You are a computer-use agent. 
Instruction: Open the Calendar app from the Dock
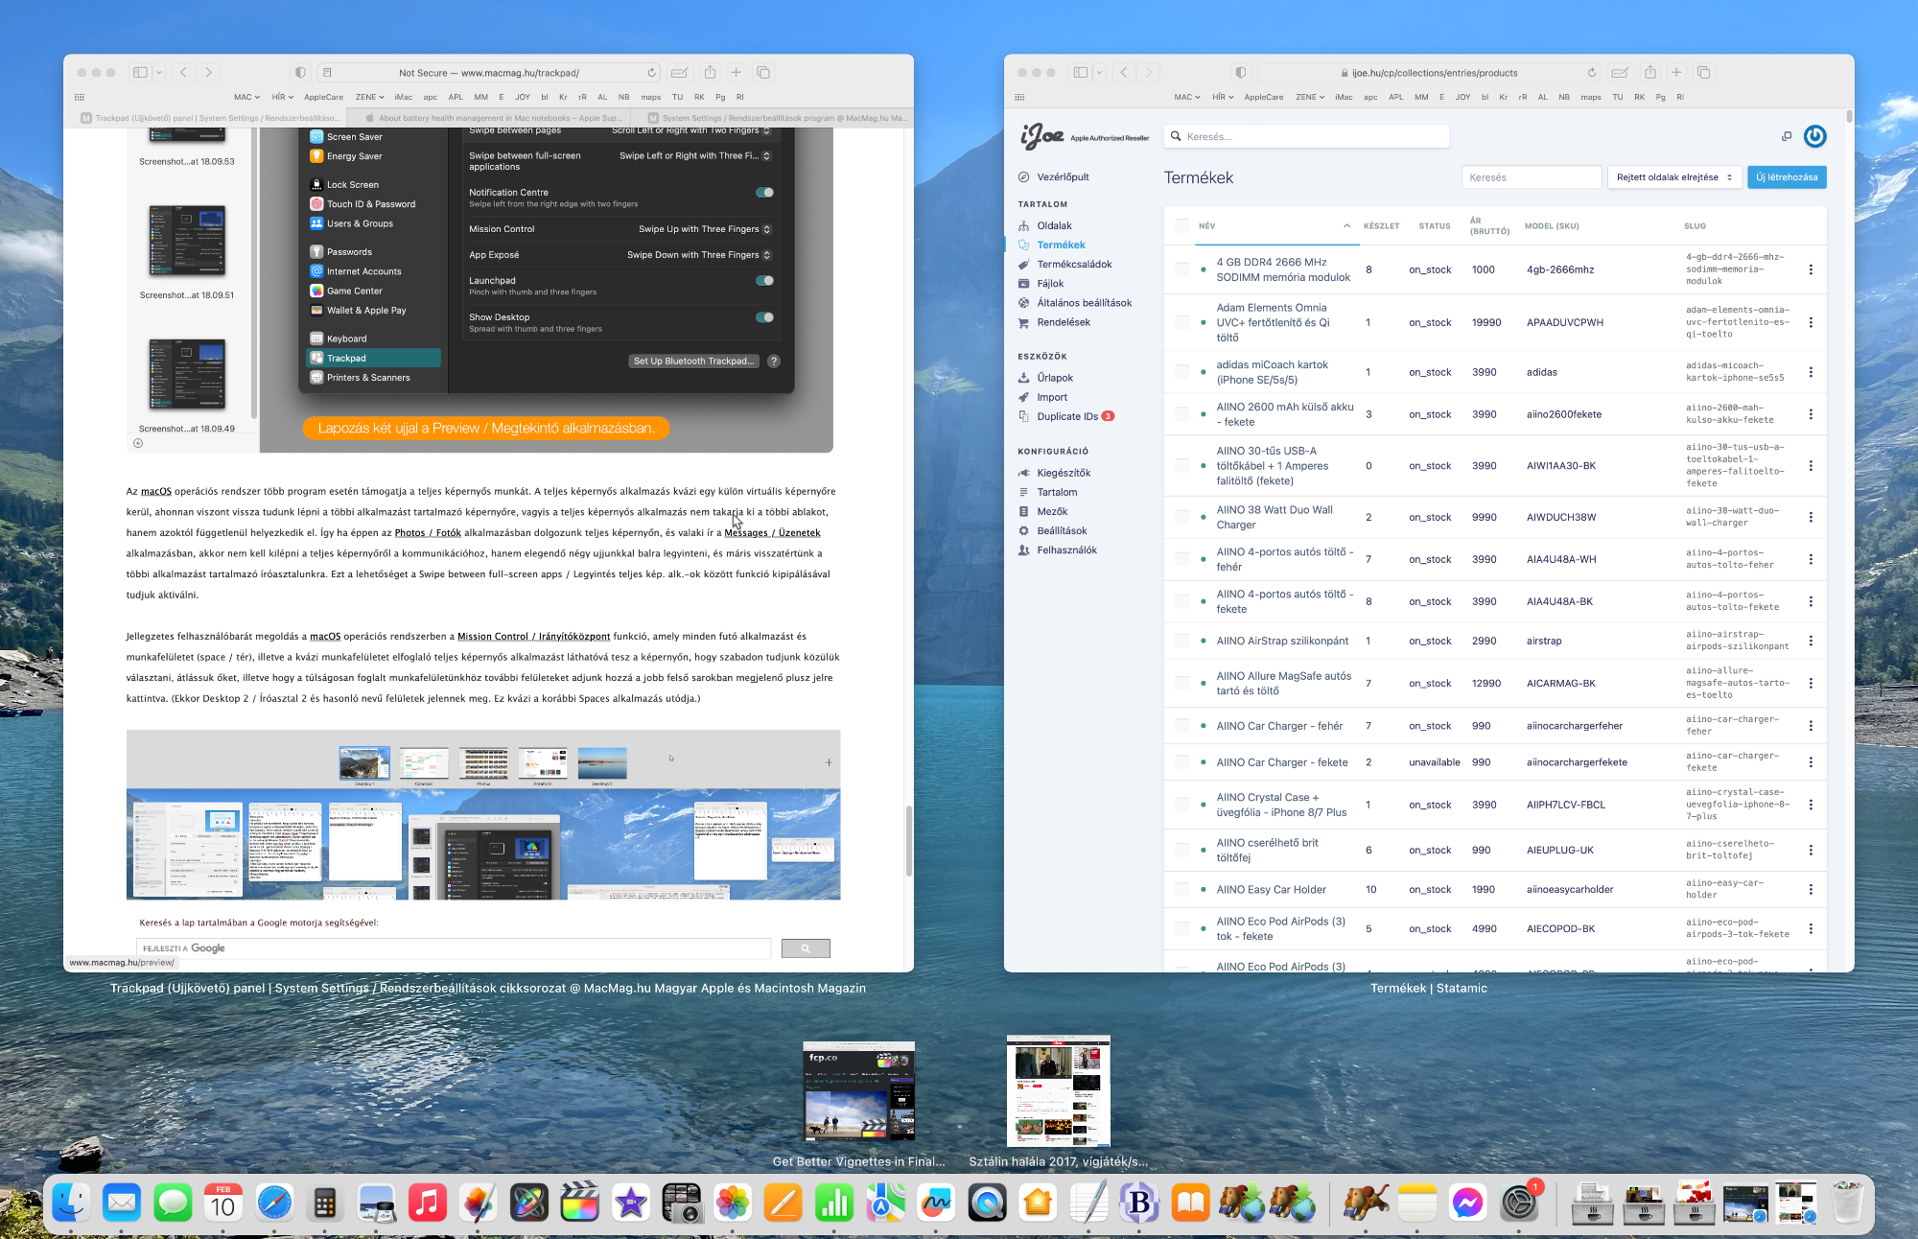(x=223, y=1203)
